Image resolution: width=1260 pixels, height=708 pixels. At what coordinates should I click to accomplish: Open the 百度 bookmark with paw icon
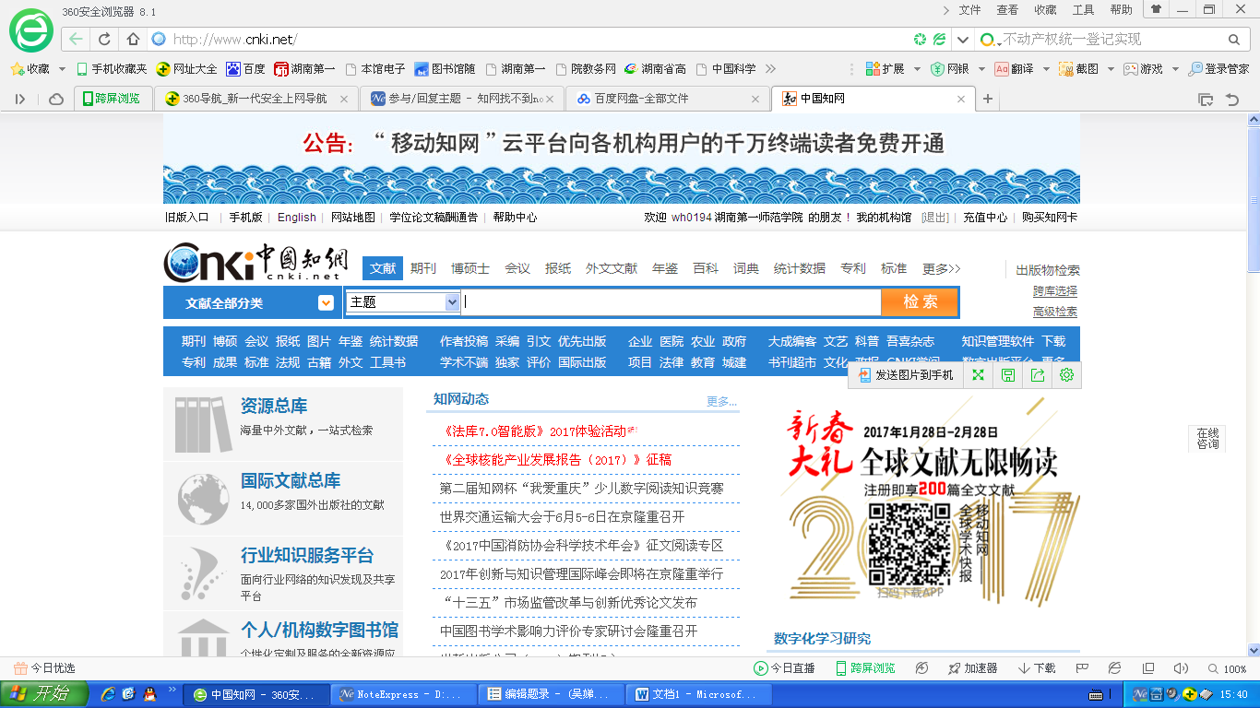click(245, 69)
